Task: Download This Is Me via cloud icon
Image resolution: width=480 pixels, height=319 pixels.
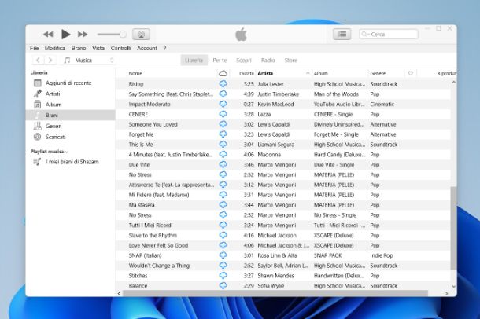Action: click(223, 145)
